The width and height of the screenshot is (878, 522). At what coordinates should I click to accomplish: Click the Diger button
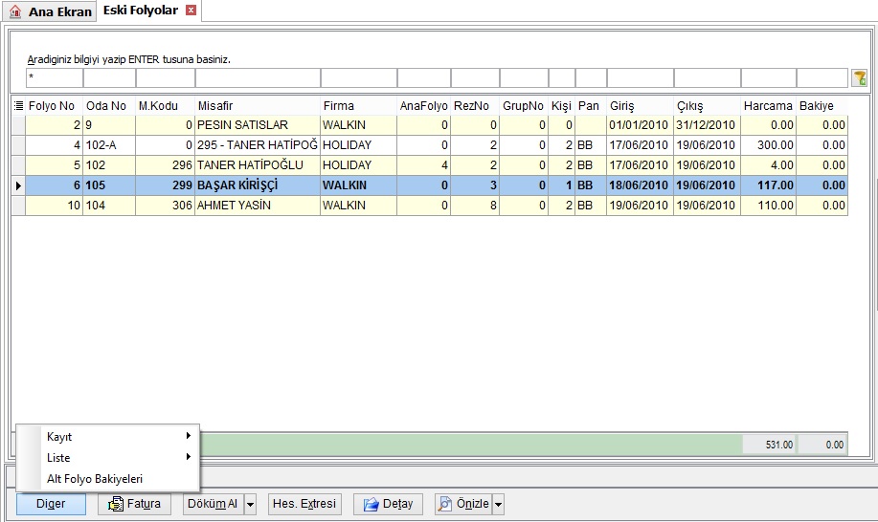tap(51, 504)
